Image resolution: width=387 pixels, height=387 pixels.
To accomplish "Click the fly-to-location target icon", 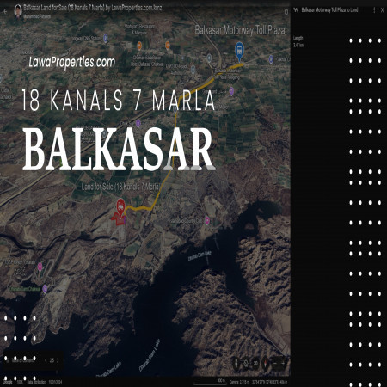I will [x=246, y=364].
